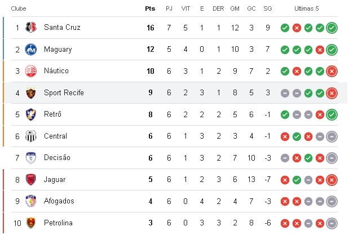Click the Retrô club crest

pos(30,114)
